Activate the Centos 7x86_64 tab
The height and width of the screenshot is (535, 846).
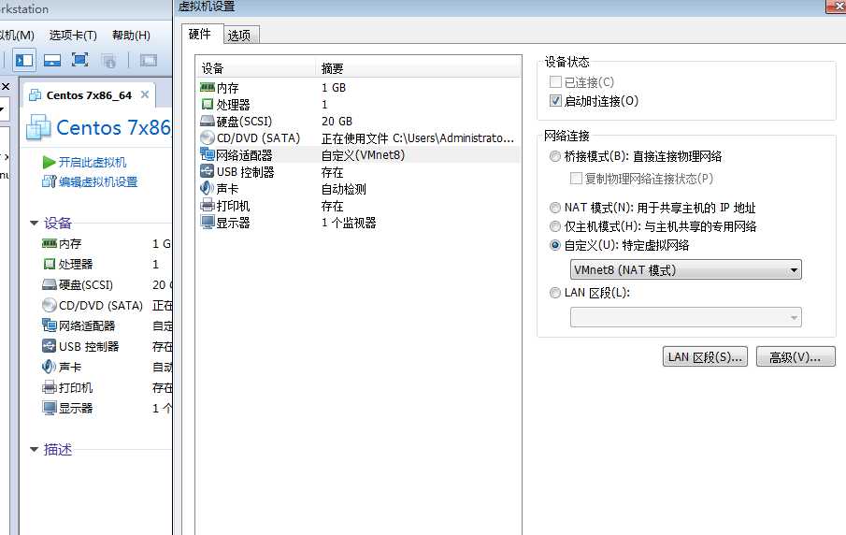click(x=89, y=95)
